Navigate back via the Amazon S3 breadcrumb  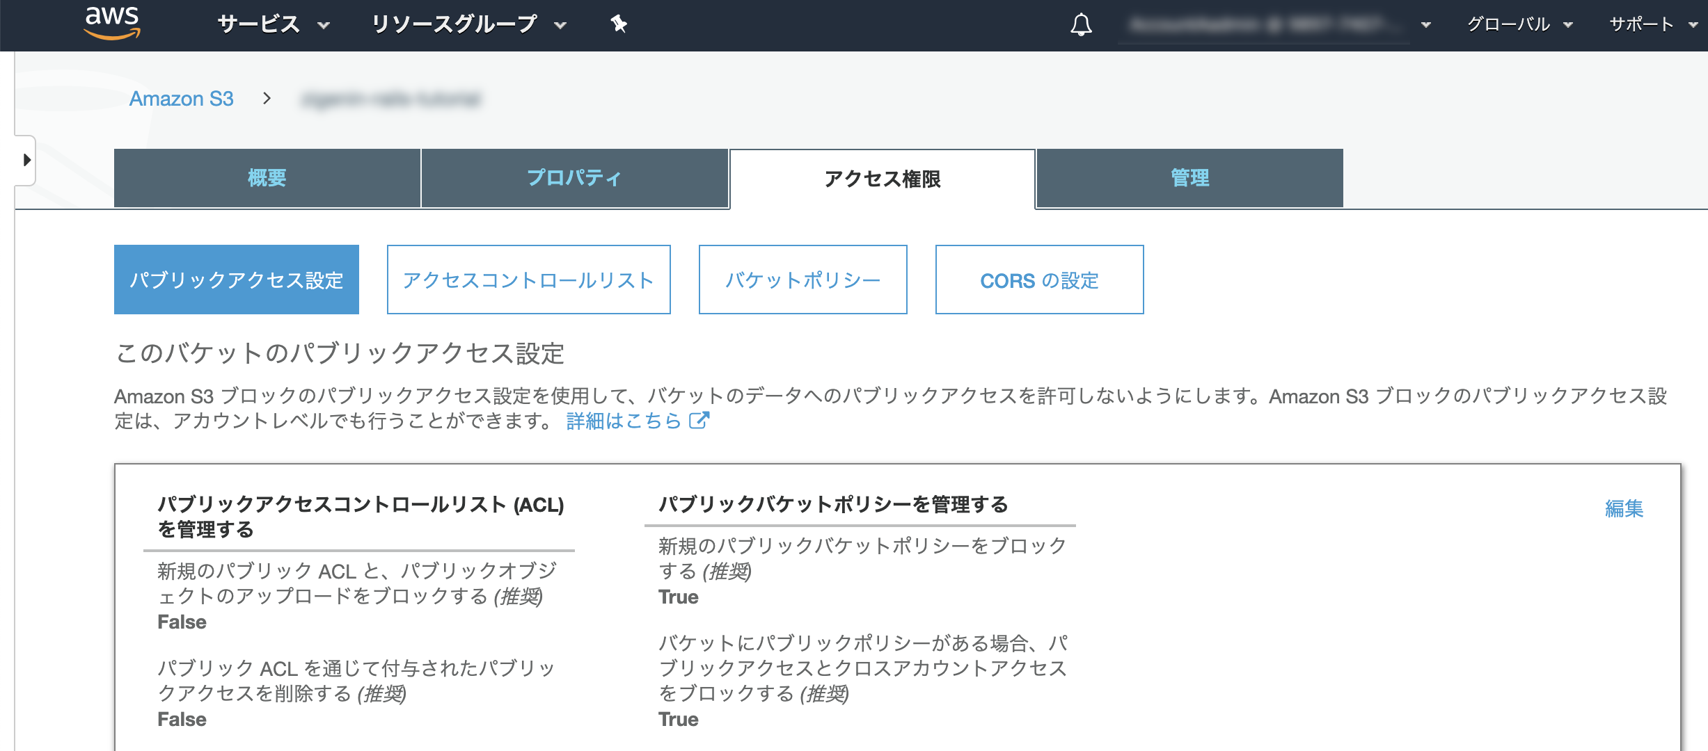182,98
